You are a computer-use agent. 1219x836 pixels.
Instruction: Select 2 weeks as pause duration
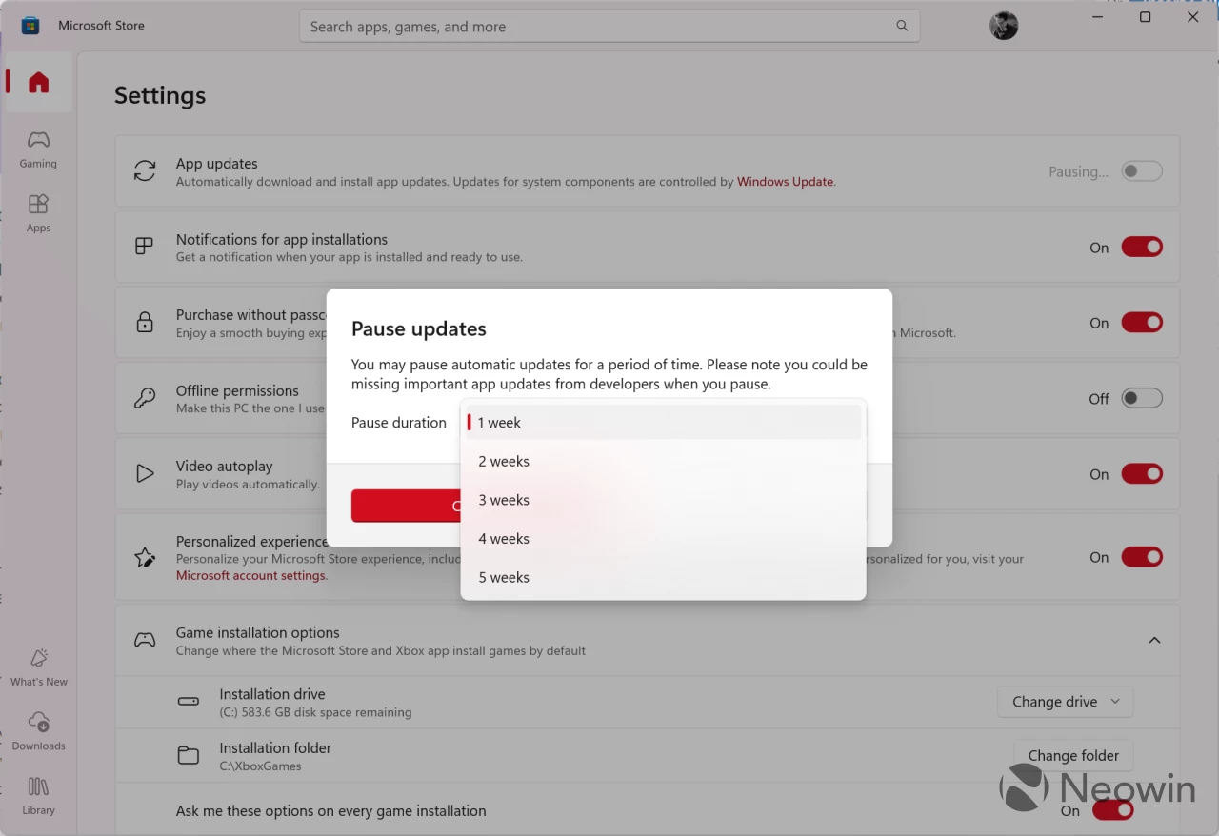[503, 461]
